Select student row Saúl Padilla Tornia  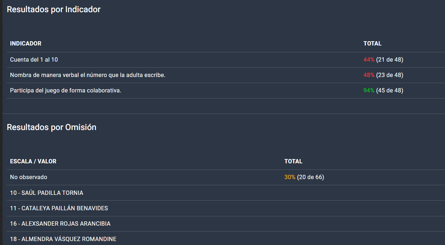tap(47, 193)
